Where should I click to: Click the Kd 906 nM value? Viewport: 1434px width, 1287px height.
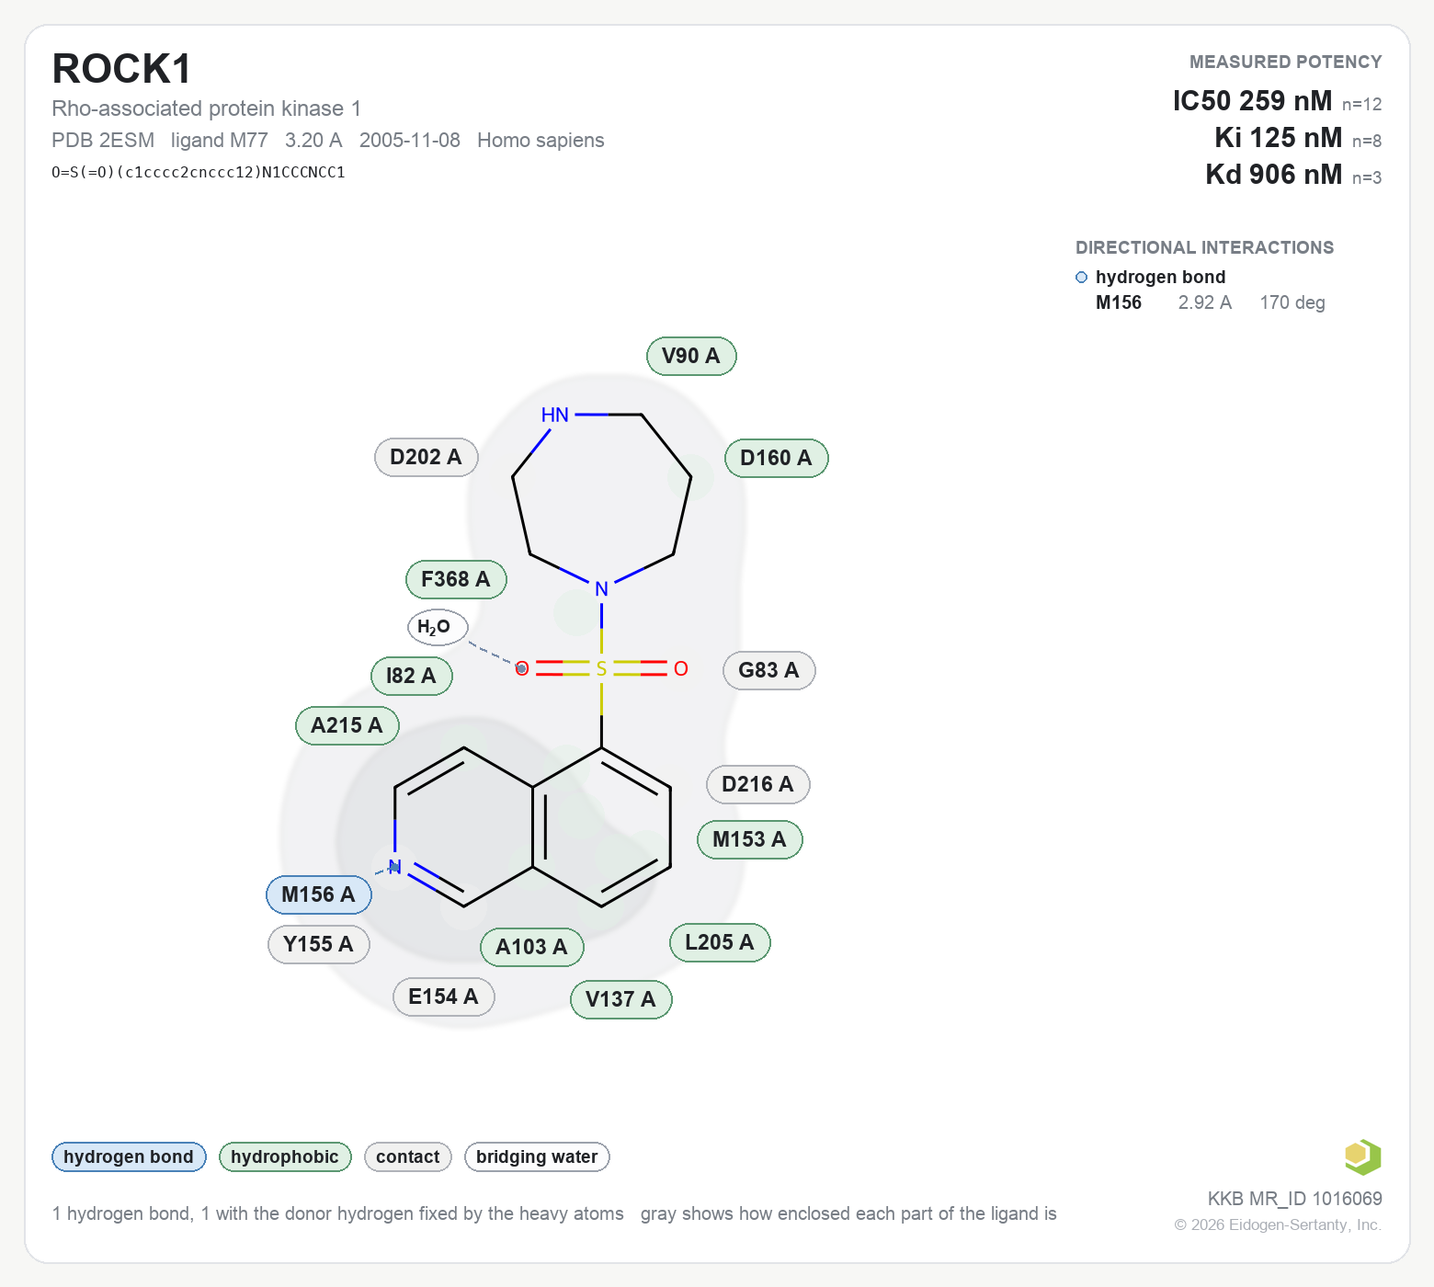point(1273,174)
